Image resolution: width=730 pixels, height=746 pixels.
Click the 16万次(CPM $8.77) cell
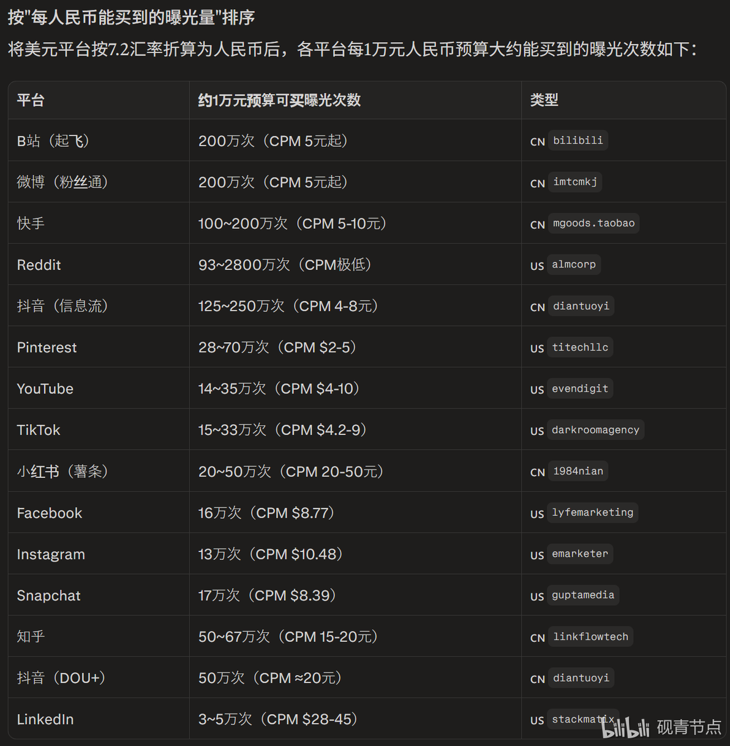coord(355,512)
